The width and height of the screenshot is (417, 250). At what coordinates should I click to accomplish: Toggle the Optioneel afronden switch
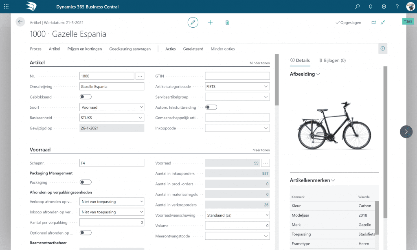[86, 233]
